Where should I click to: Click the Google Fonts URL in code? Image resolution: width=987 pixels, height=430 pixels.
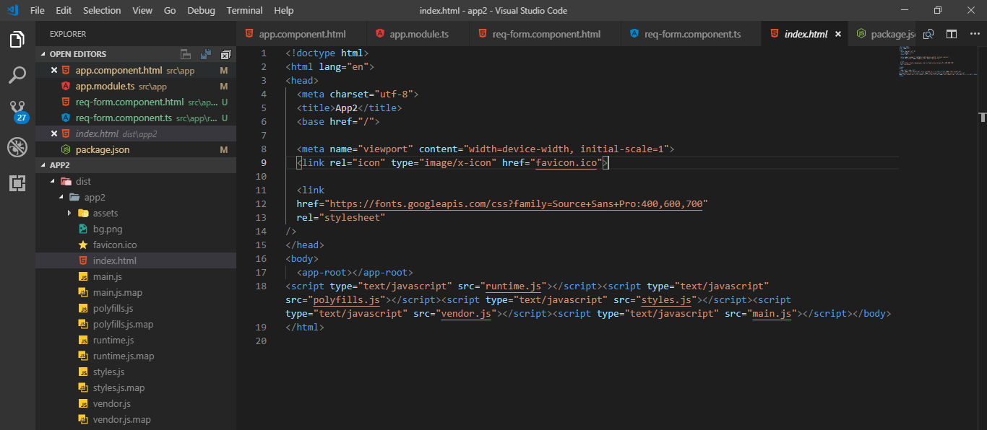(x=517, y=204)
